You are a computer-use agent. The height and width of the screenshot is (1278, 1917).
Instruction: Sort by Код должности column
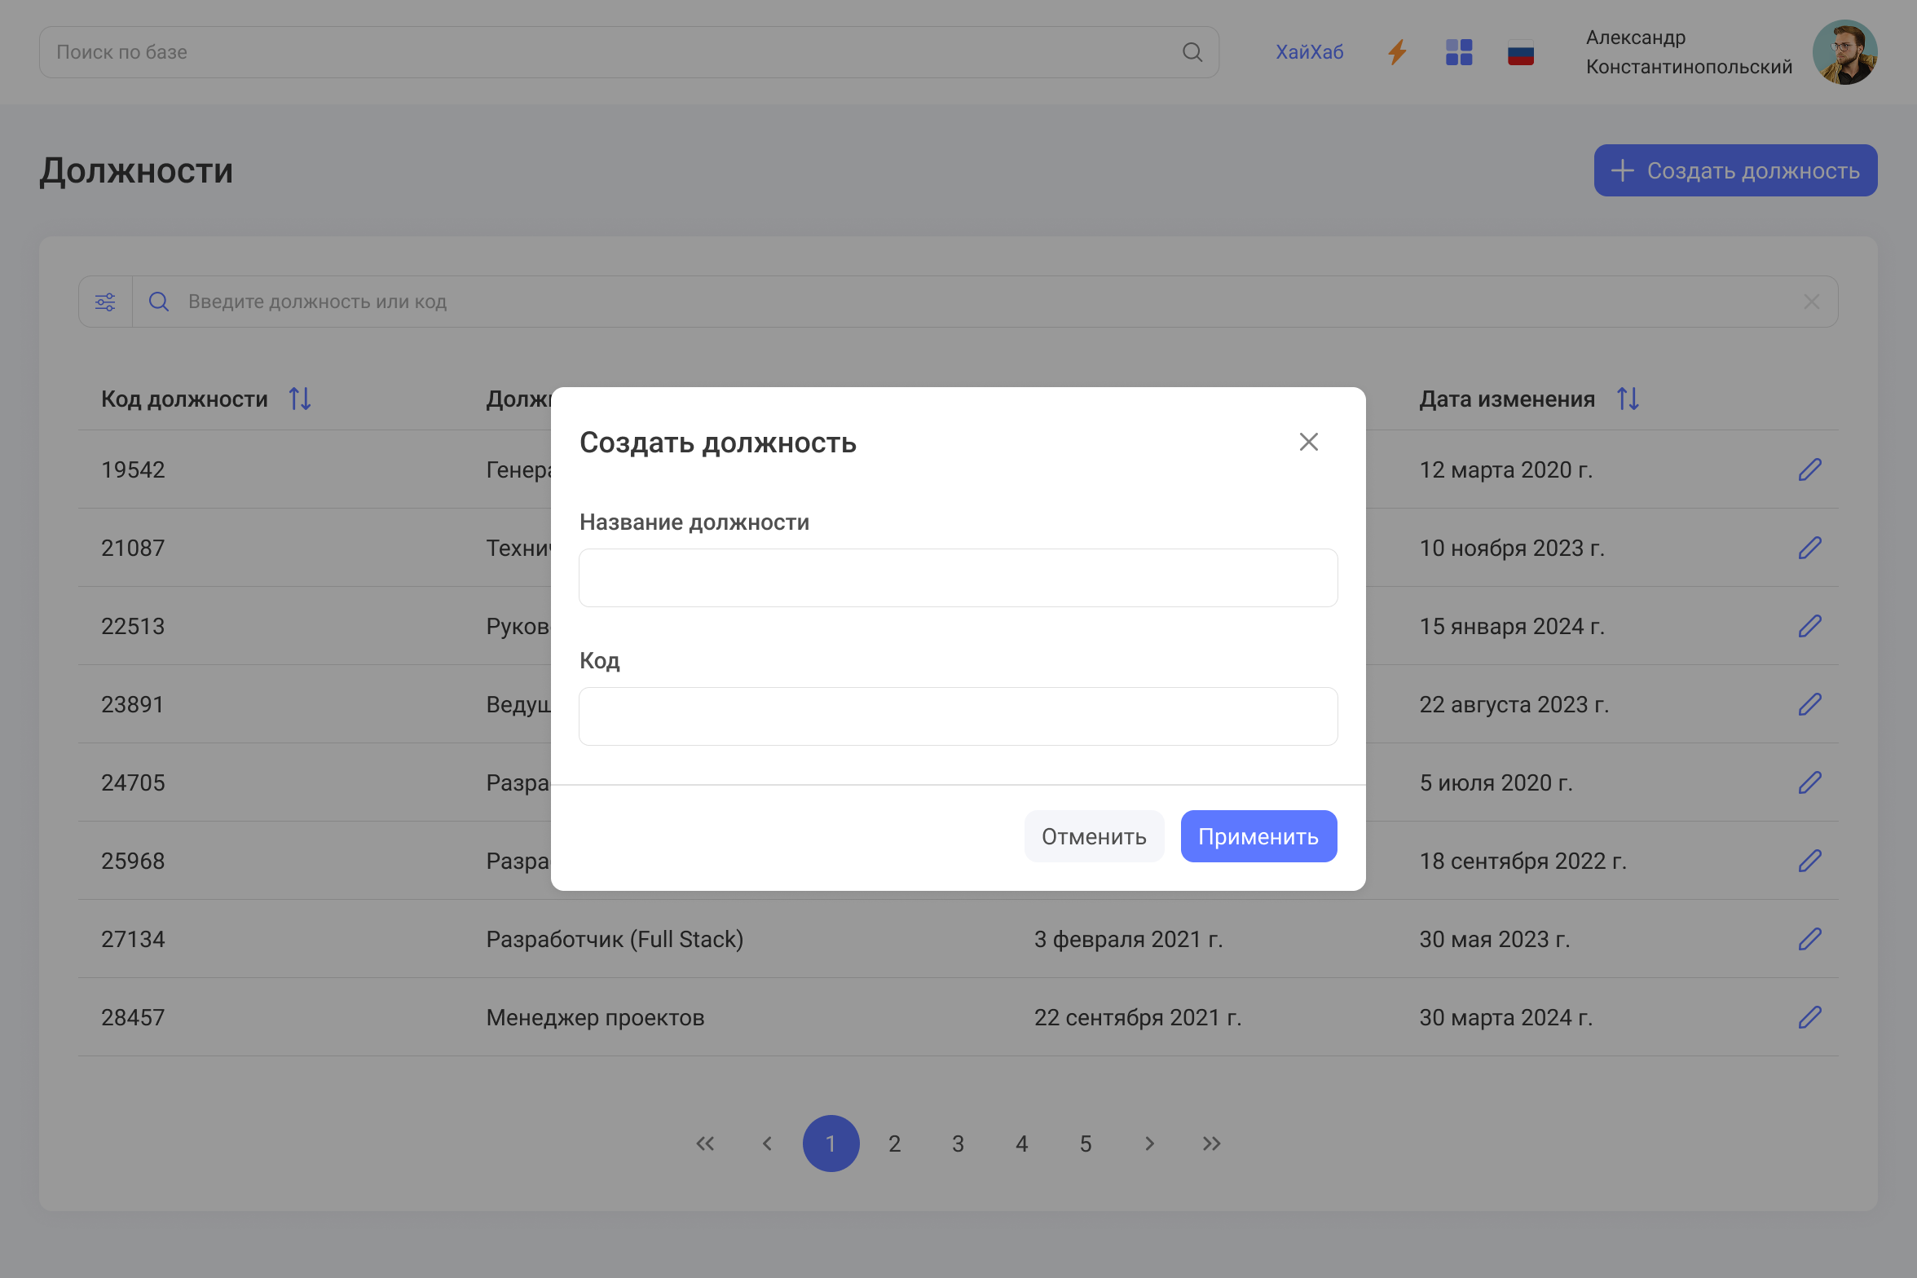(x=300, y=399)
